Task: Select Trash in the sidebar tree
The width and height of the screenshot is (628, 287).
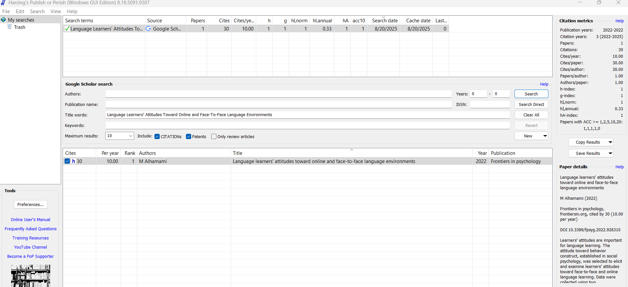Action: 20,27
